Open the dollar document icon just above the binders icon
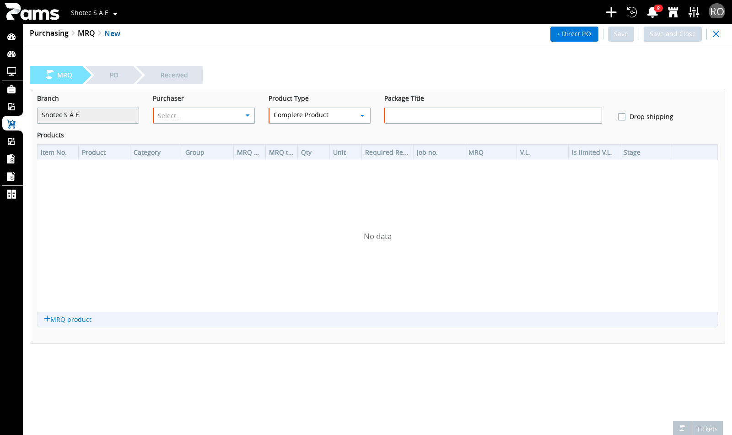The width and height of the screenshot is (732, 435). click(11, 176)
